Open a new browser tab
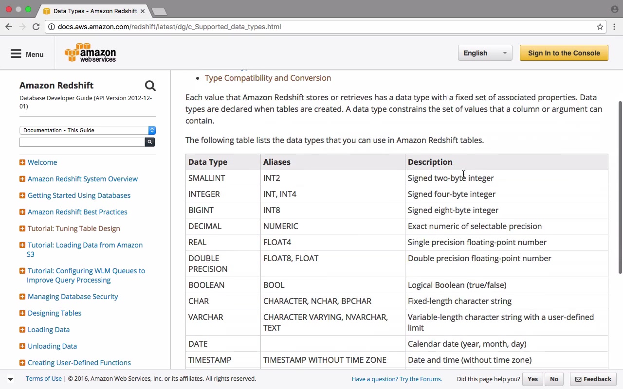623x389 pixels. tap(159, 11)
